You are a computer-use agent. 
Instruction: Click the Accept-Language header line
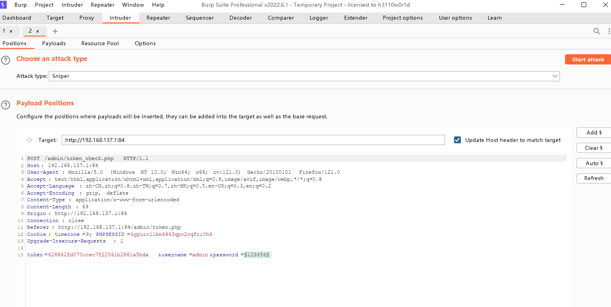pos(149,186)
